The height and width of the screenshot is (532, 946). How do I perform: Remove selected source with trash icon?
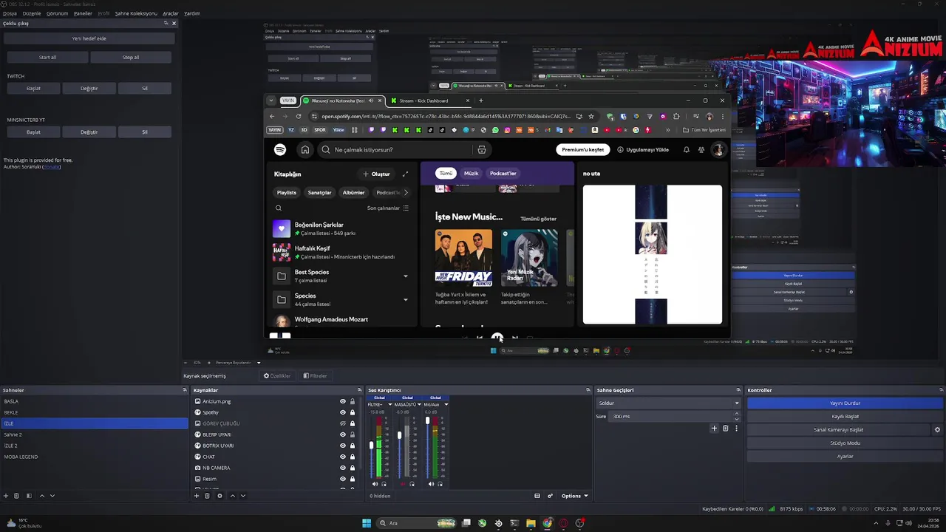(x=208, y=496)
